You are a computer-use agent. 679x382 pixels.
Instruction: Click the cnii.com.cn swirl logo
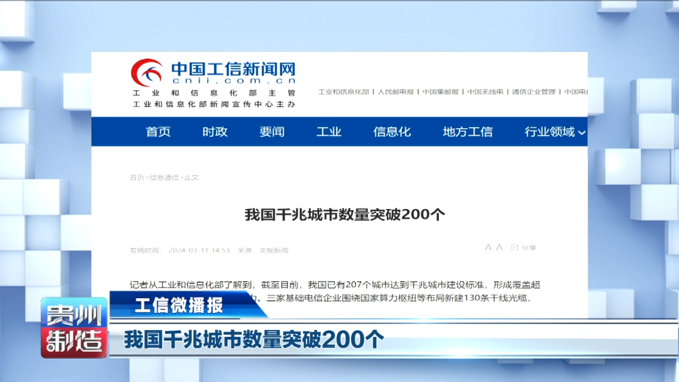point(147,73)
